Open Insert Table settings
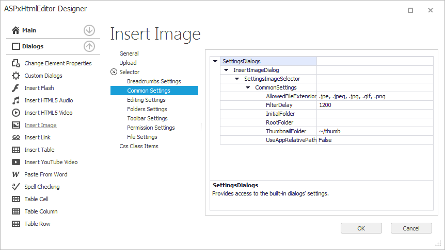 (39, 150)
